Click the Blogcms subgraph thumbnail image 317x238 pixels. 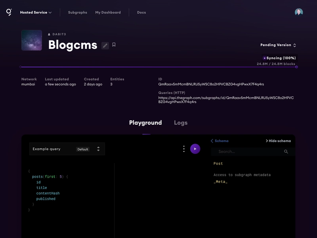point(32,40)
